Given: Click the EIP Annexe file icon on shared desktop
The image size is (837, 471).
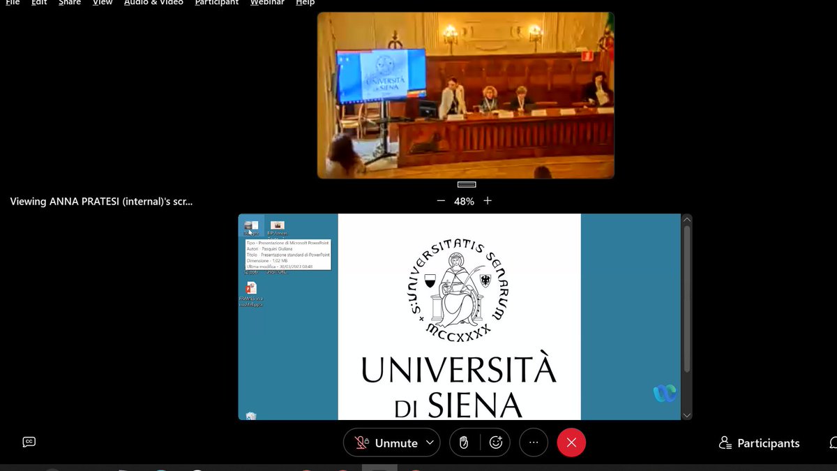Looking at the screenshot, I should [278, 229].
